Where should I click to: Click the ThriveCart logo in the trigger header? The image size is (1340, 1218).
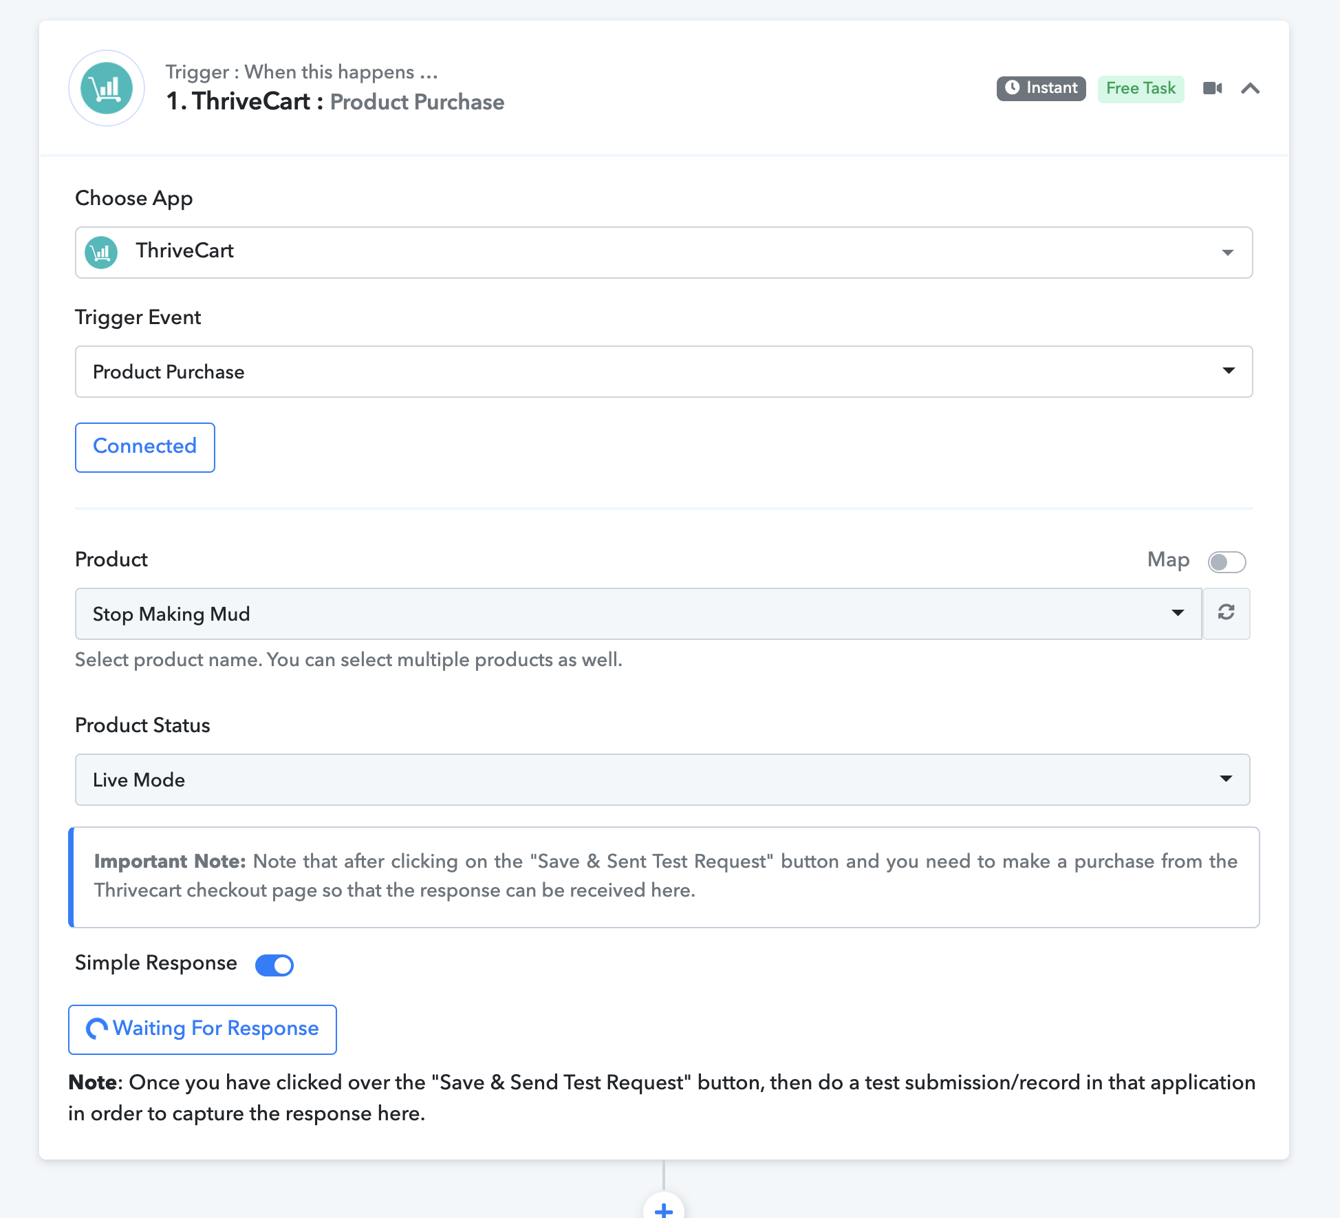(107, 88)
